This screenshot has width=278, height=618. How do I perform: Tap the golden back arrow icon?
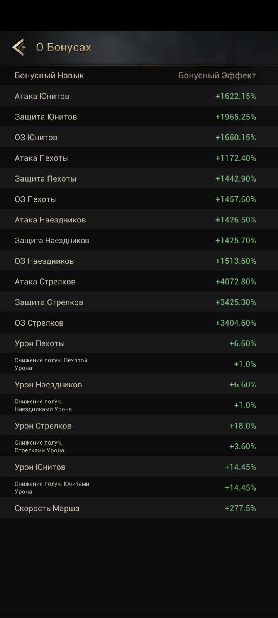click(x=19, y=47)
